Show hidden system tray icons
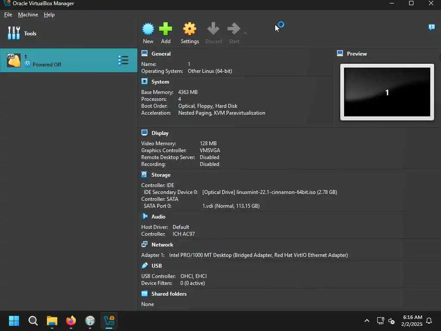The image size is (441, 331). 367,321
